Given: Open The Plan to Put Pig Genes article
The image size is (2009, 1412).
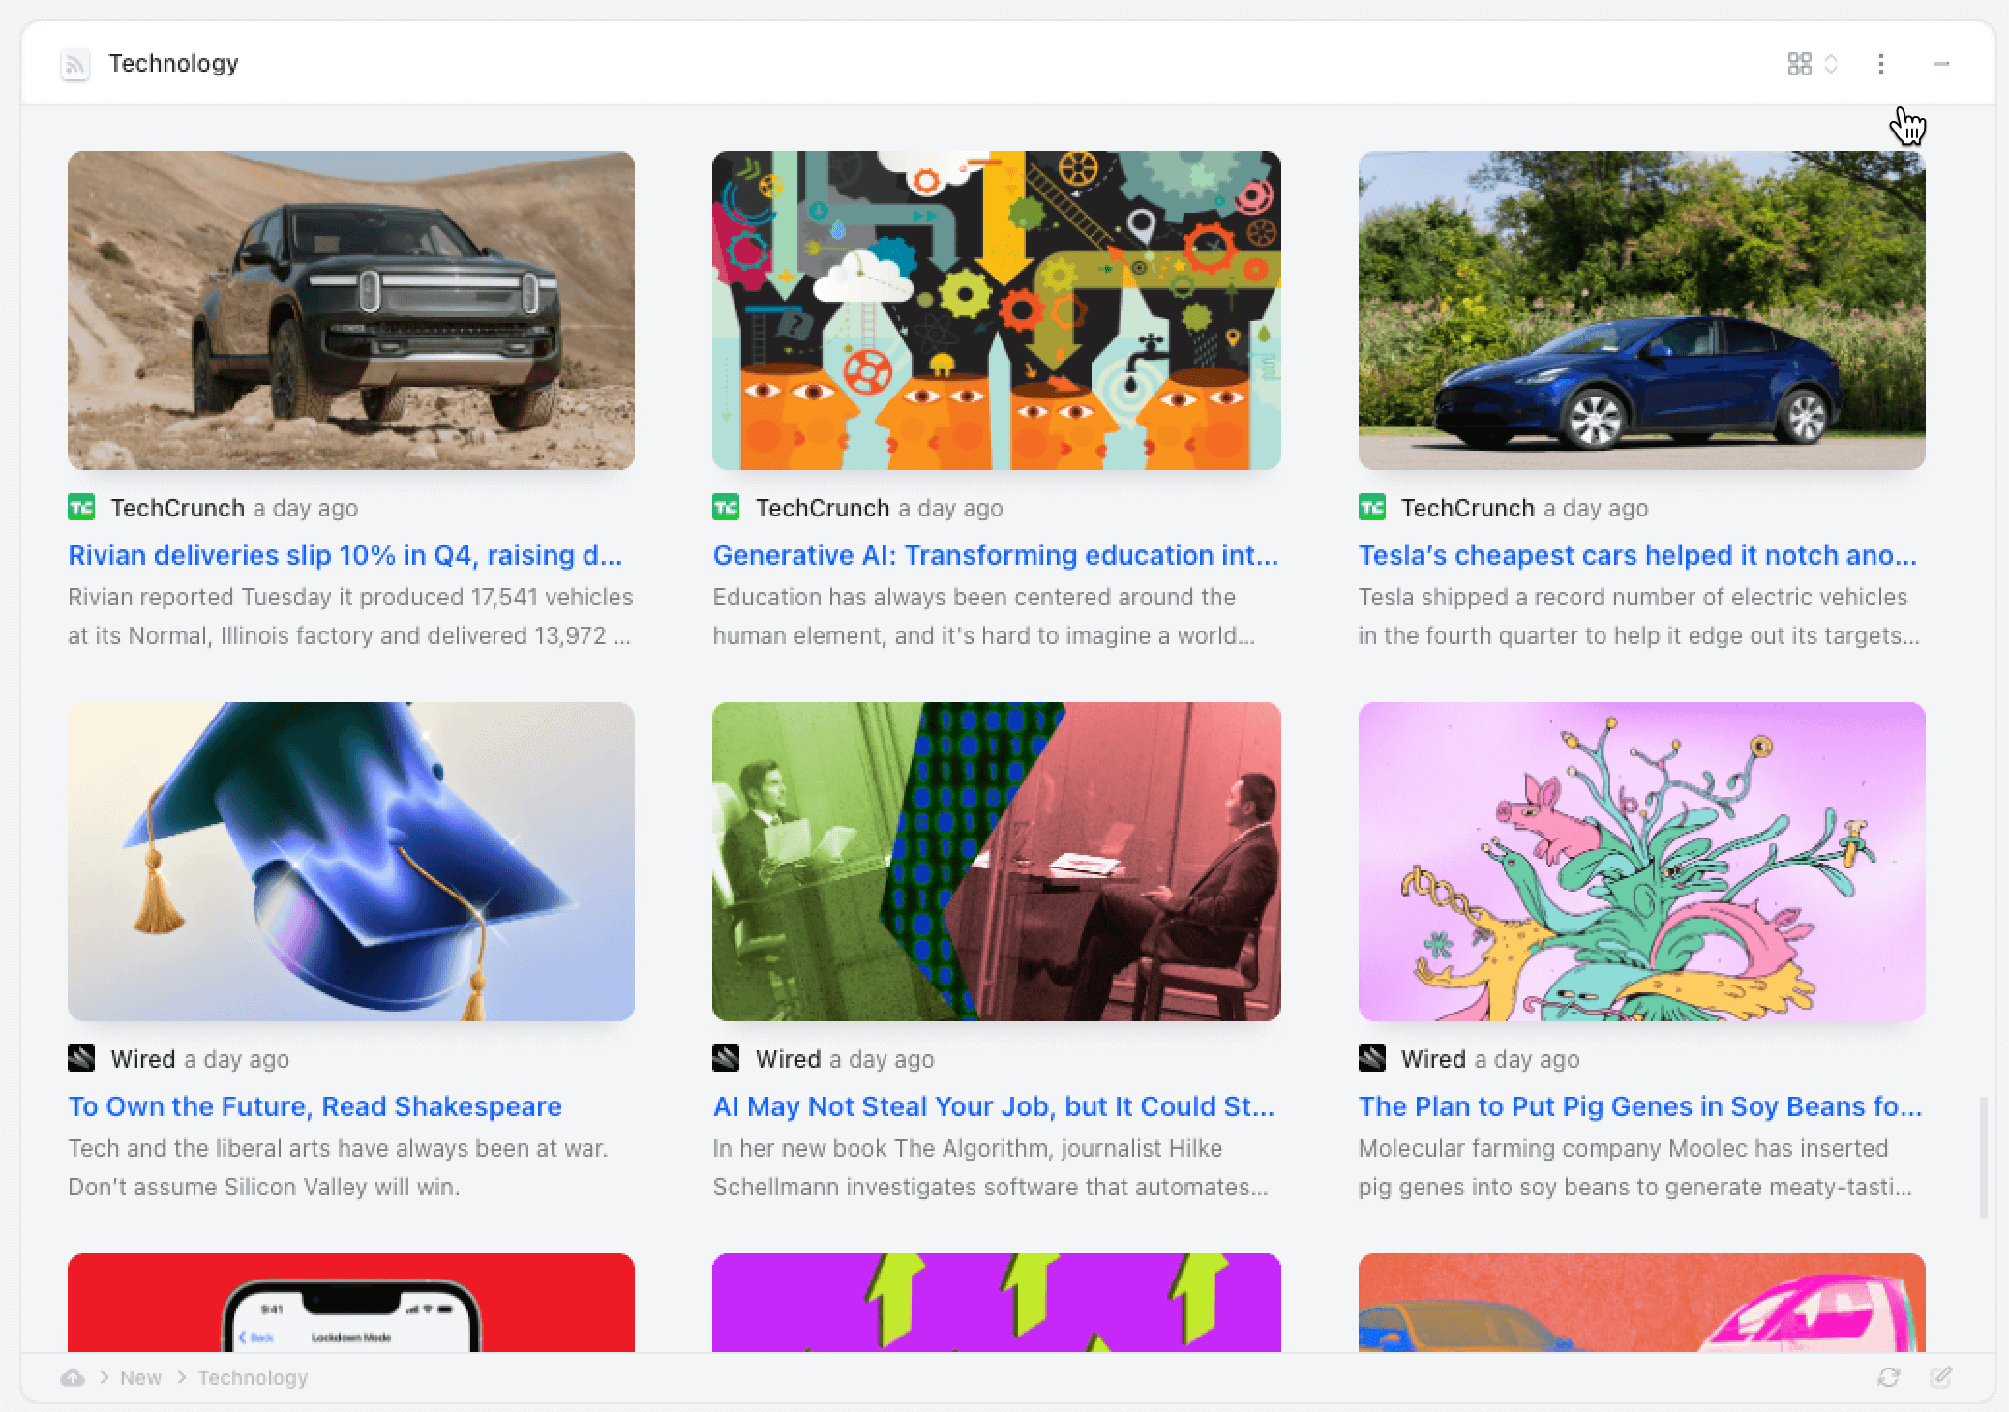Looking at the screenshot, I should click(1640, 1106).
